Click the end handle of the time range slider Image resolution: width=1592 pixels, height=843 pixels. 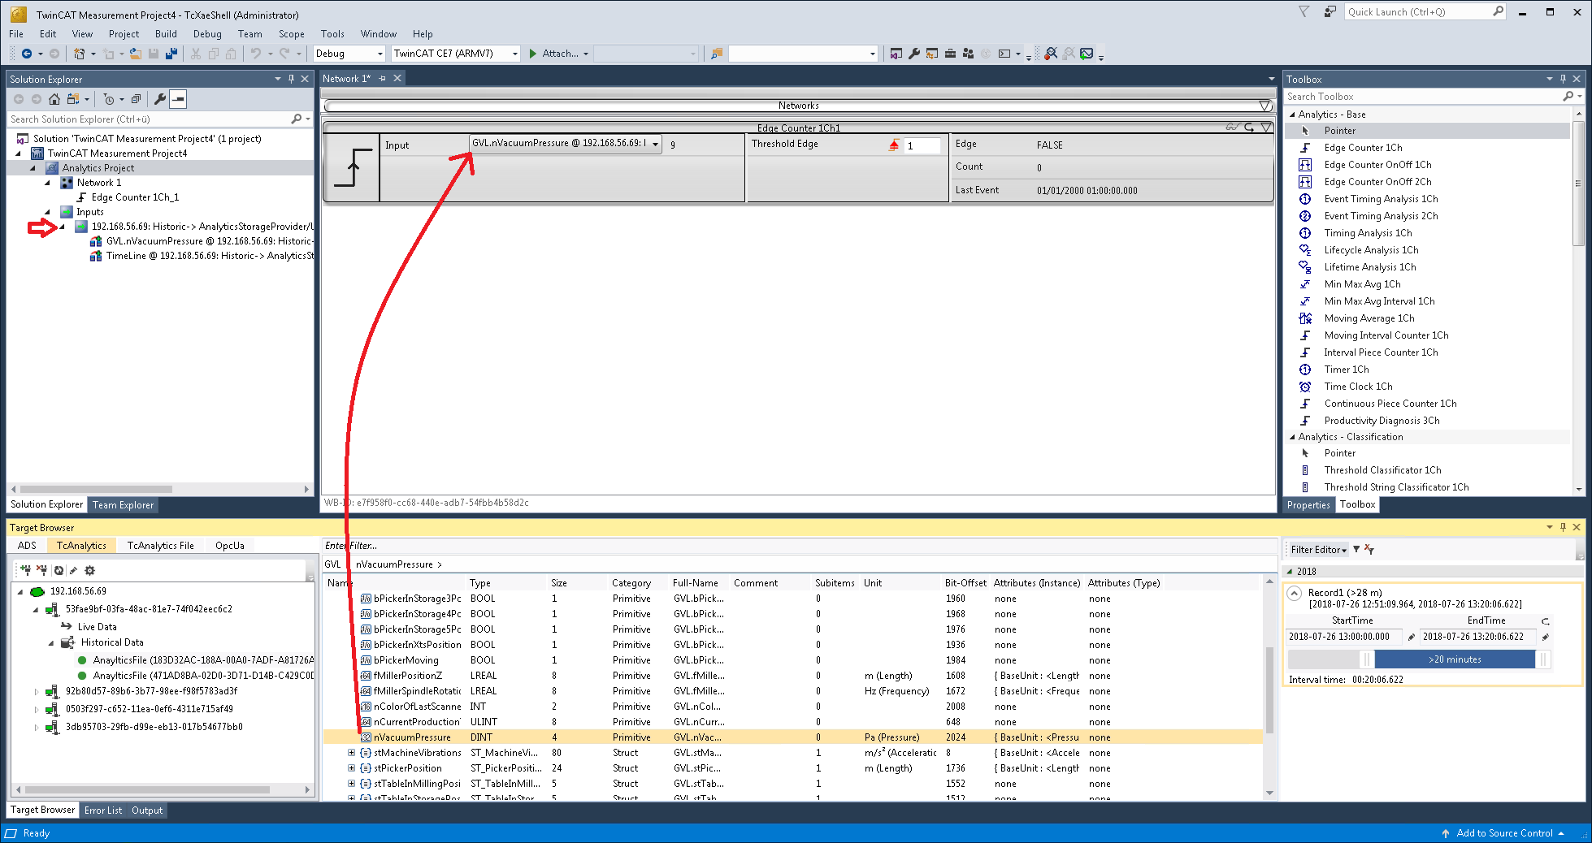click(x=1542, y=659)
